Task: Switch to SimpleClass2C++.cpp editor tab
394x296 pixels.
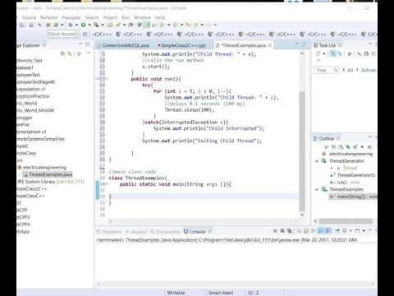Action: (182, 45)
